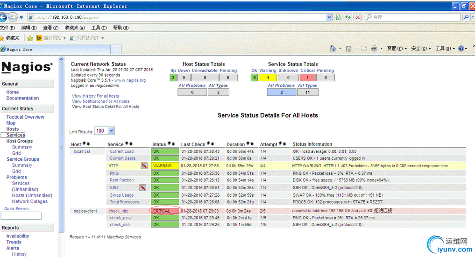Open the 帮助(H) menu

click(121, 28)
